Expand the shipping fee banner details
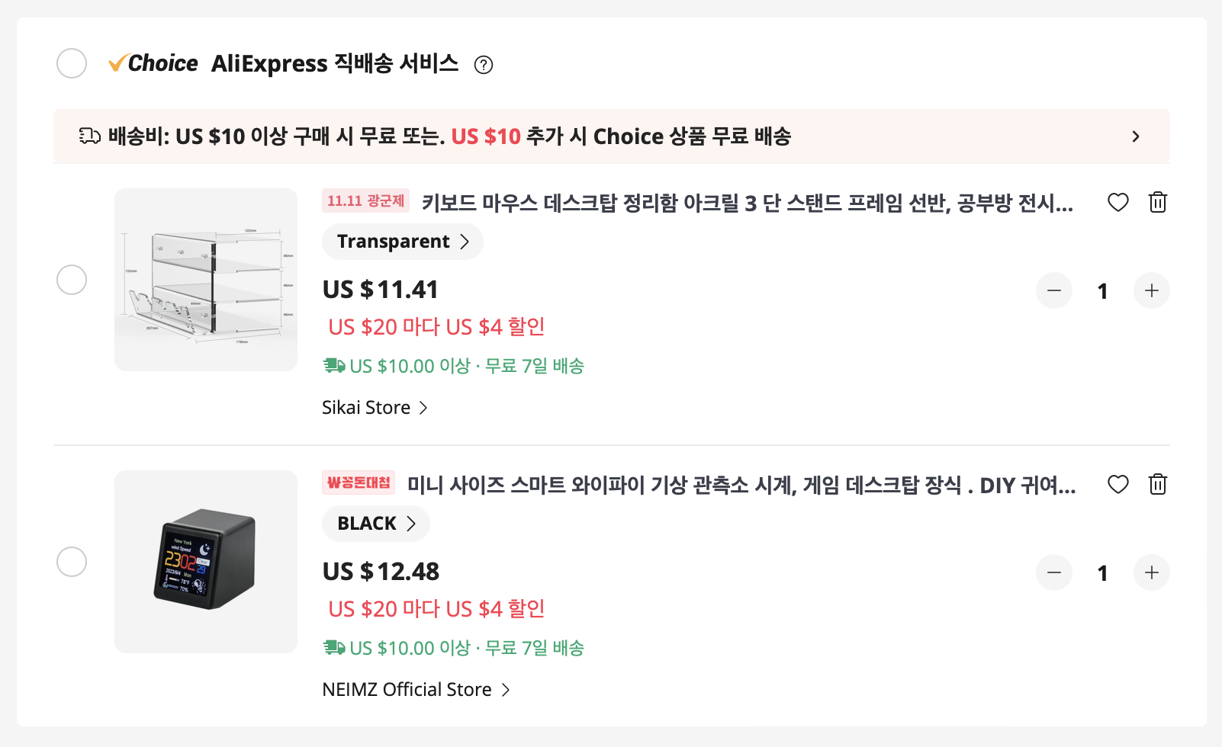This screenshot has width=1222, height=747. pyautogui.click(x=1136, y=136)
